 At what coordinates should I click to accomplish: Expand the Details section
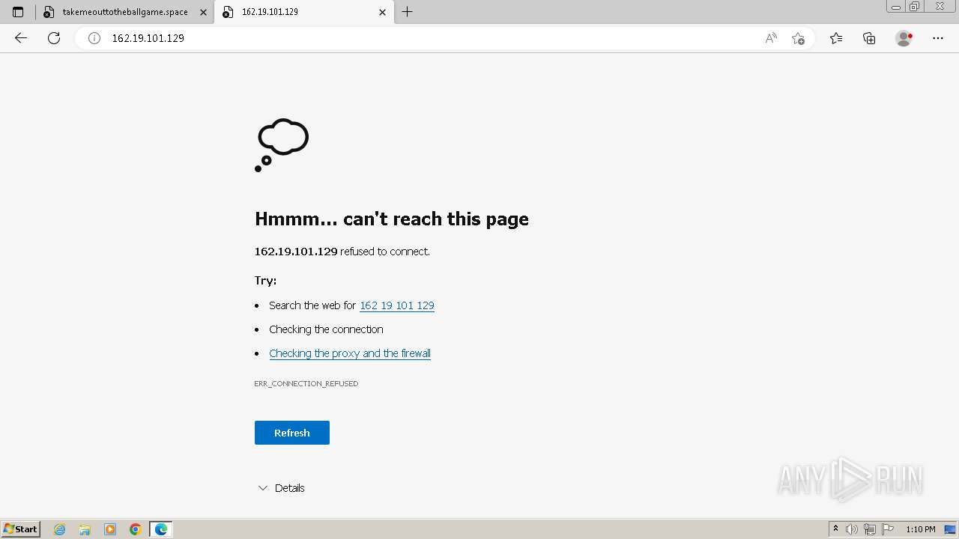(x=281, y=488)
